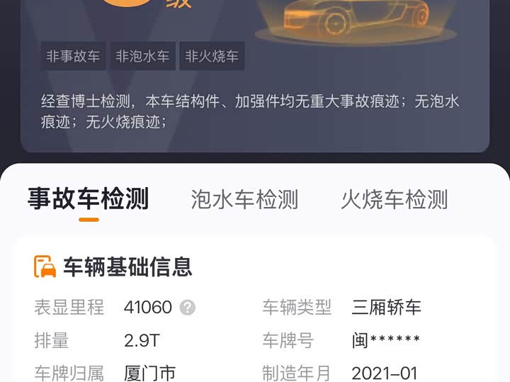The height and width of the screenshot is (382, 510).
Task: Click the 表显里程 label
Action: point(69,307)
